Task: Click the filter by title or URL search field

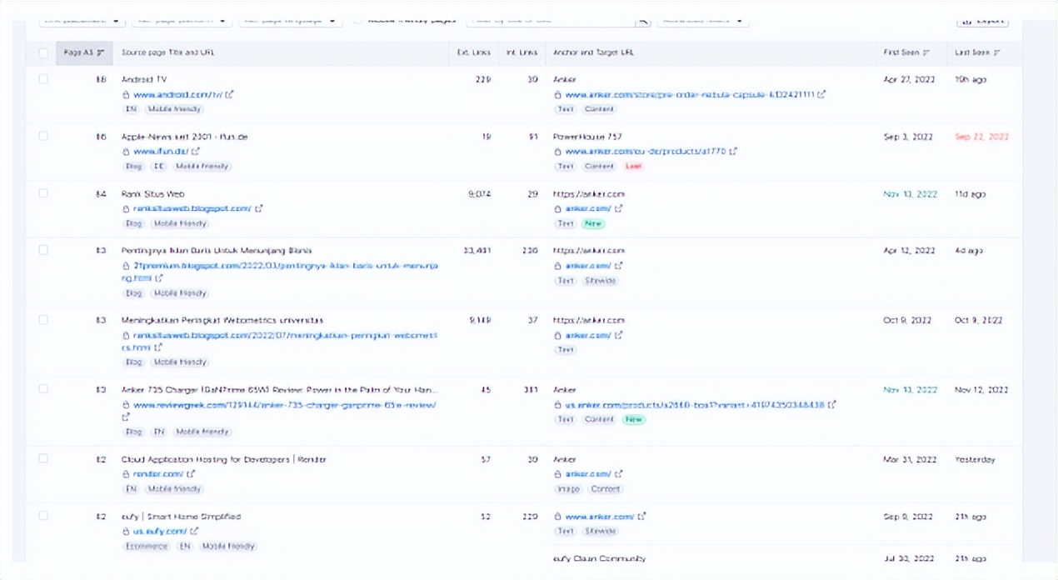Action: coord(550,20)
